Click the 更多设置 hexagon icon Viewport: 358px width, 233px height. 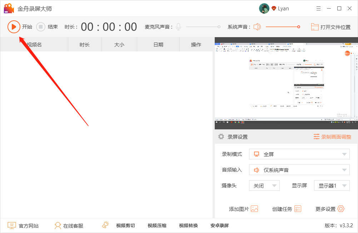tap(341, 209)
